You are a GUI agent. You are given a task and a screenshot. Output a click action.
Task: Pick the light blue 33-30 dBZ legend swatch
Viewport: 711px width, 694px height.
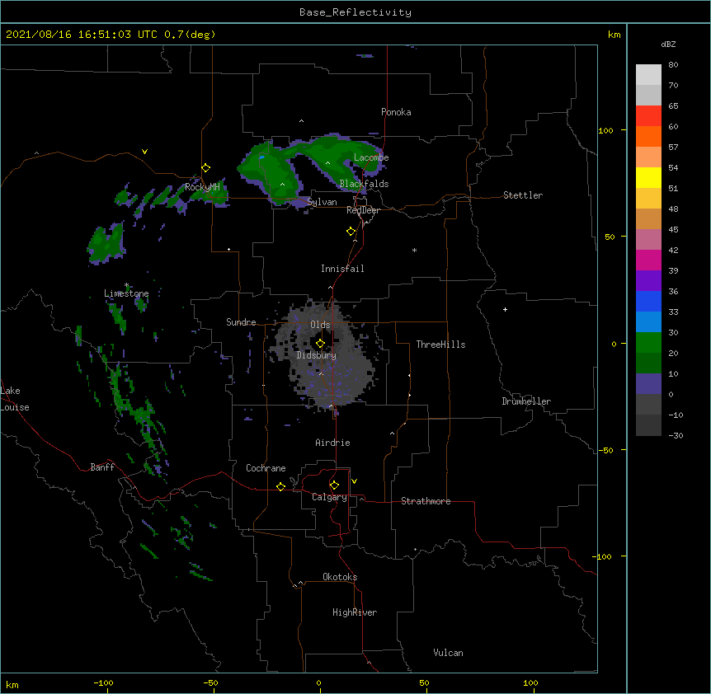(x=648, y=322)
